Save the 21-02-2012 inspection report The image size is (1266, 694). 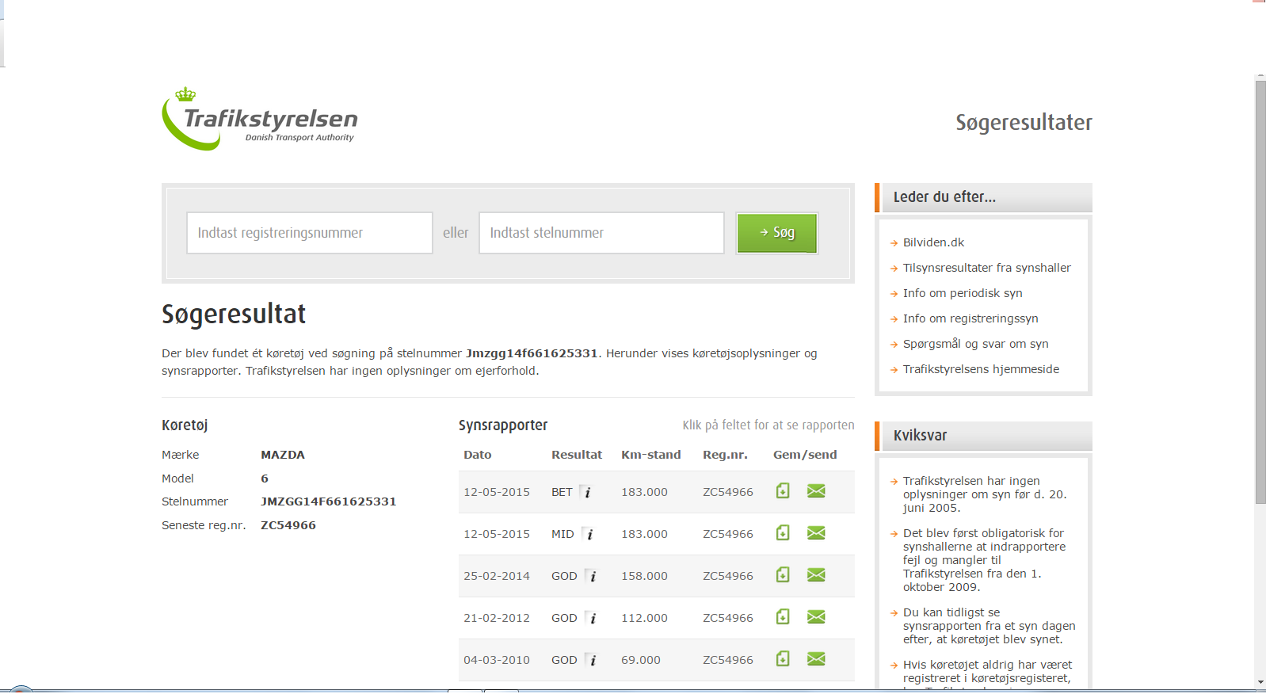click(783, 617)
